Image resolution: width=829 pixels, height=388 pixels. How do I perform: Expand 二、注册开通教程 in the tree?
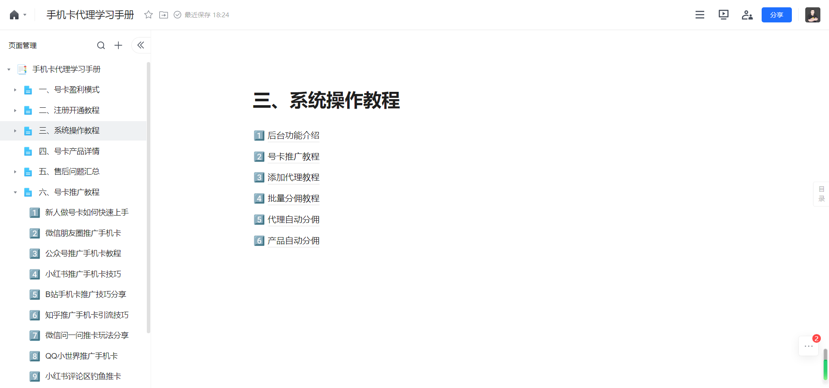pos(15,110)
